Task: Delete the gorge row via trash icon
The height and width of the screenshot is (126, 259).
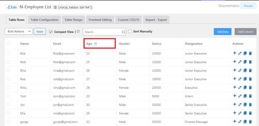Action: point(250,122)
